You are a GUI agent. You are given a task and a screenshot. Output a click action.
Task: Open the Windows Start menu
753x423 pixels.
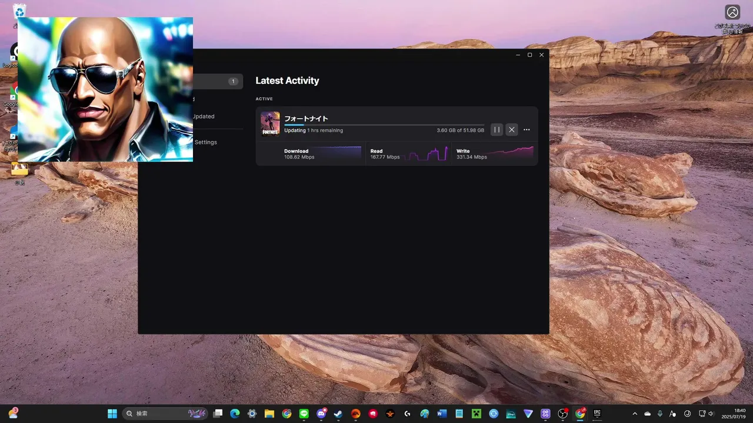[x=112, y=414]
